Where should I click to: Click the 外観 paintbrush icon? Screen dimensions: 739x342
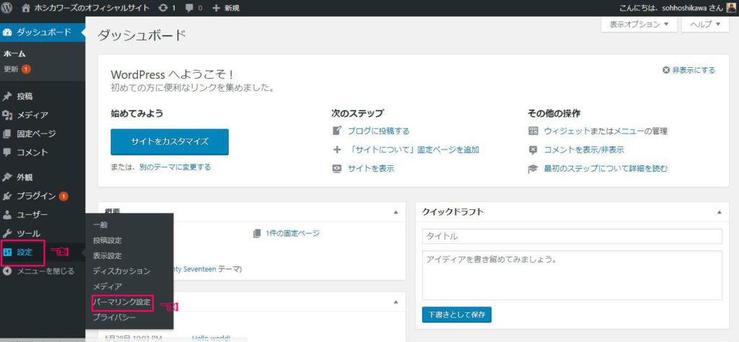7,177
